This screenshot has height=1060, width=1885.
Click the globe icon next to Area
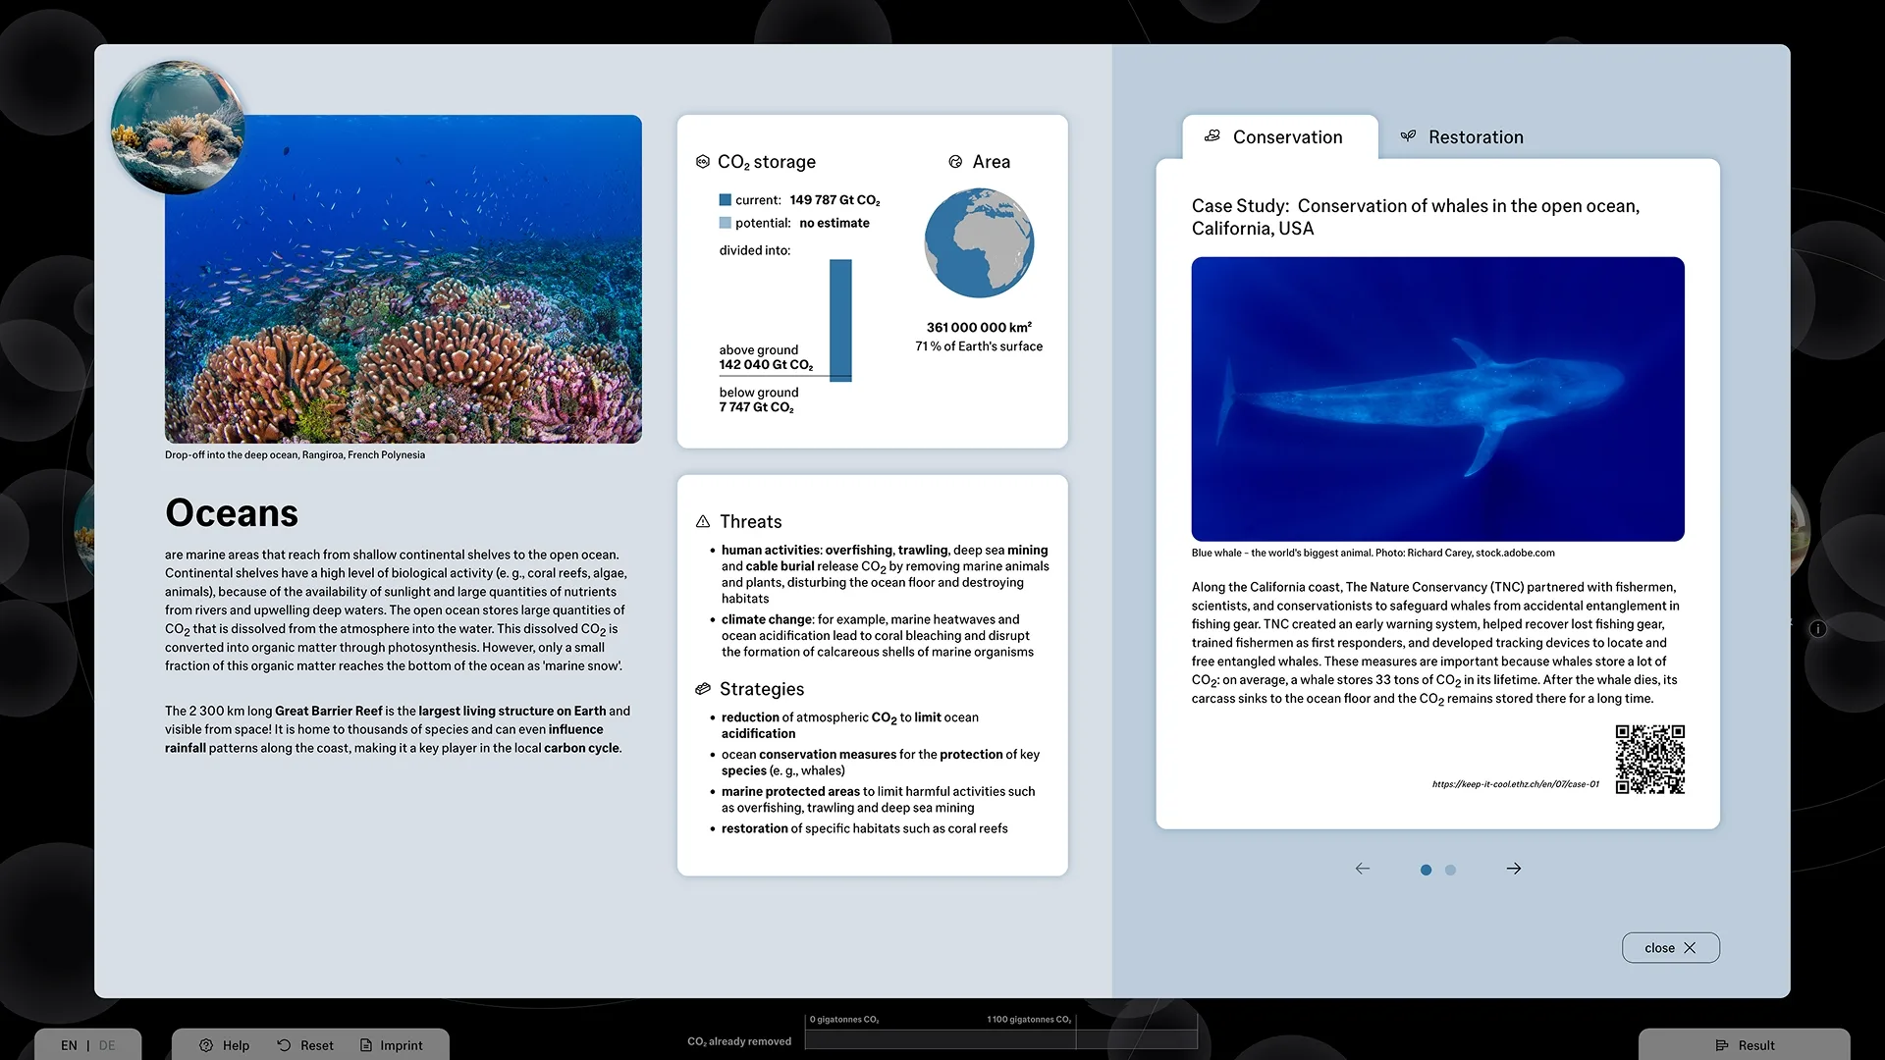pos(956,161)
